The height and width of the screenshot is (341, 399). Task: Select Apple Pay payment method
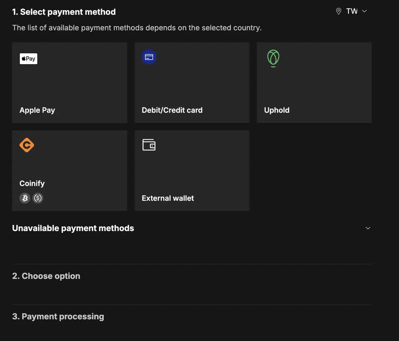pyautogui.click(x=70, y=83)
